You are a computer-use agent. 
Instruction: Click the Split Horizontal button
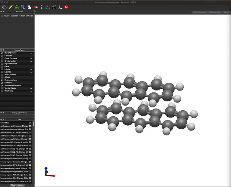coord(200,12)
